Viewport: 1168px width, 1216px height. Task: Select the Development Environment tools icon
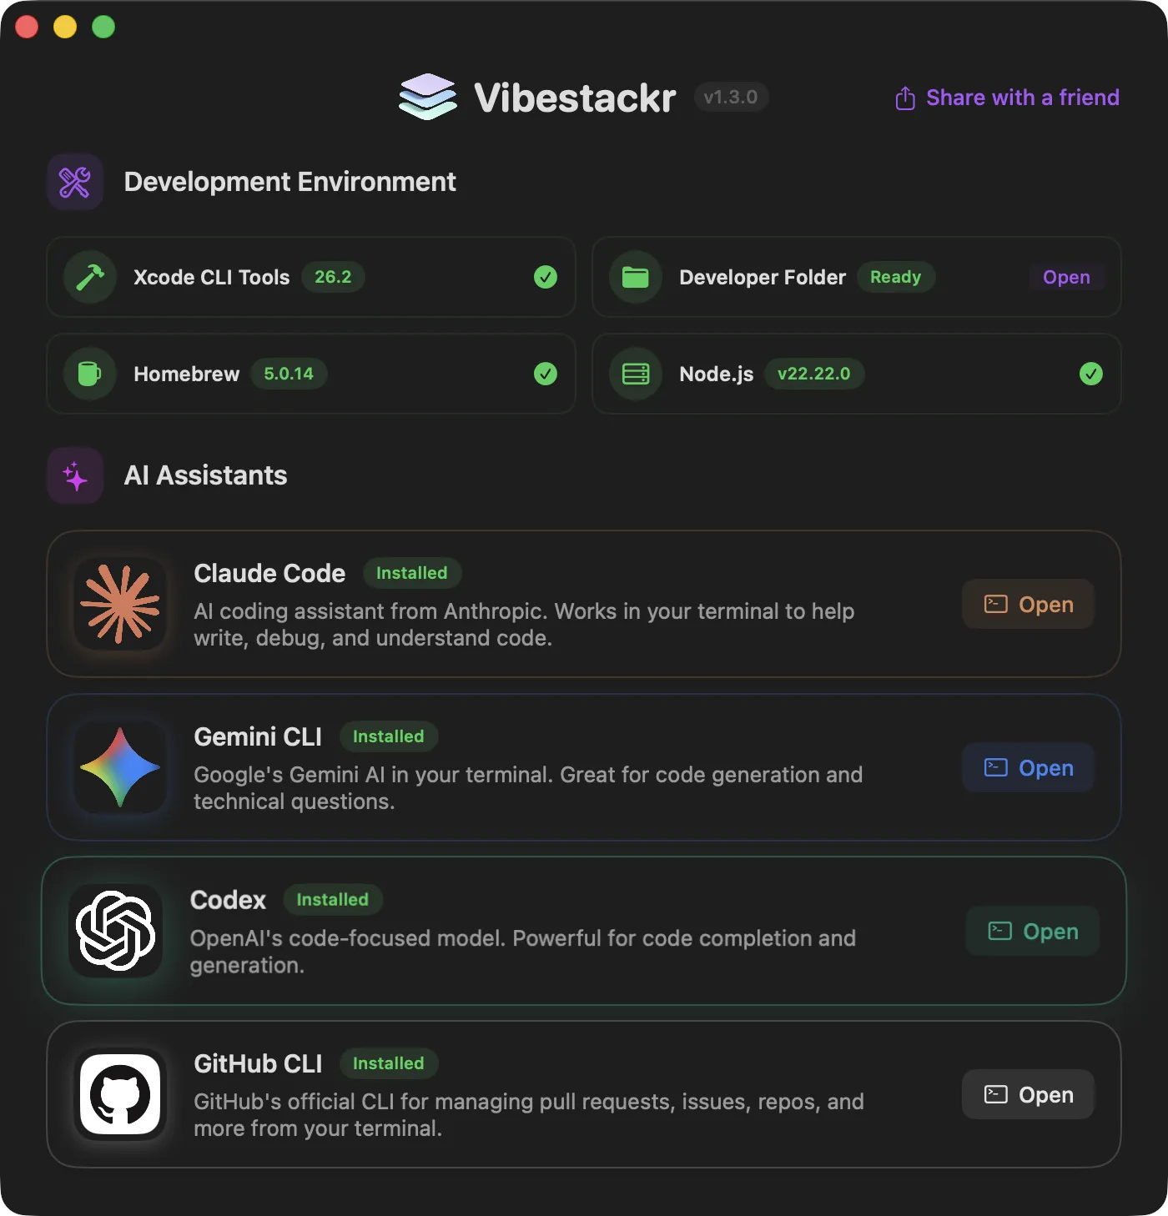pos(74,181)
